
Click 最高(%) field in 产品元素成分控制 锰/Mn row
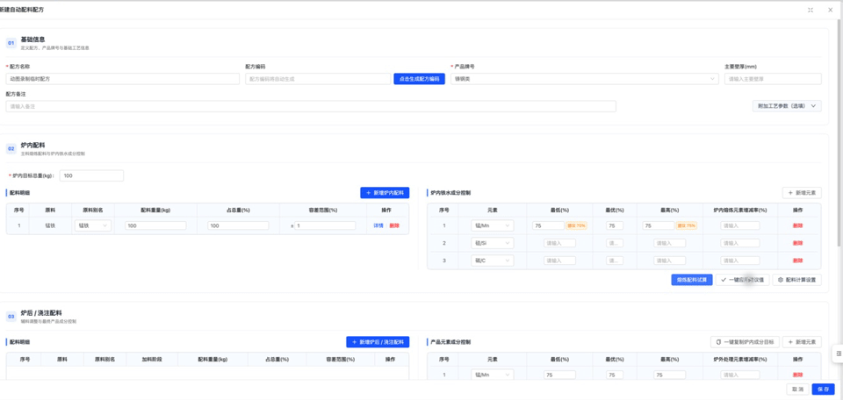point(670,375)
